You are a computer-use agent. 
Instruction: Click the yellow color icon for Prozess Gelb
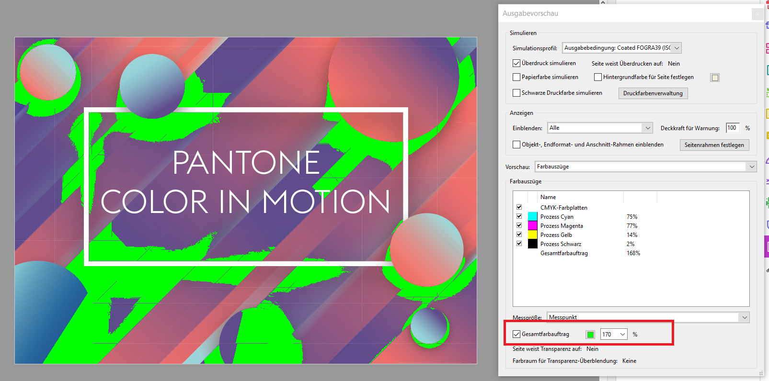(532, 235)
